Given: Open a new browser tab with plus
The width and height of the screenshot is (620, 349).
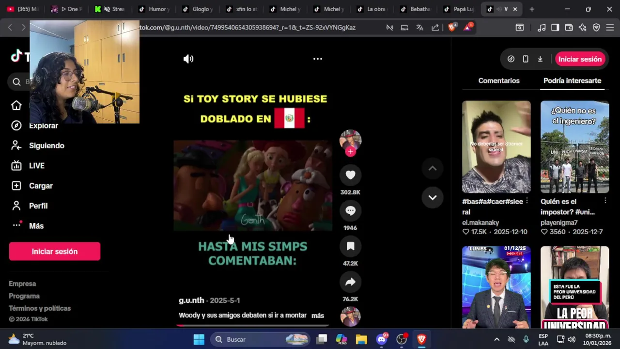Looking at the screenshot, I should click(532, 9).
